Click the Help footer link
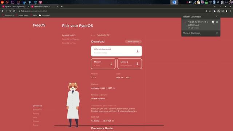 pyautogui.click(x=35, y=117)
